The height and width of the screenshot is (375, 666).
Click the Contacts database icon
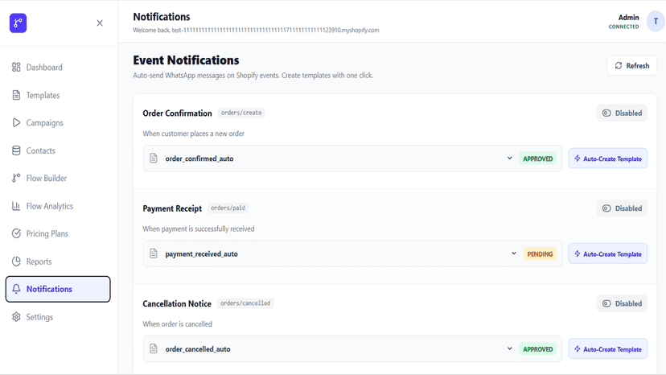16,150
